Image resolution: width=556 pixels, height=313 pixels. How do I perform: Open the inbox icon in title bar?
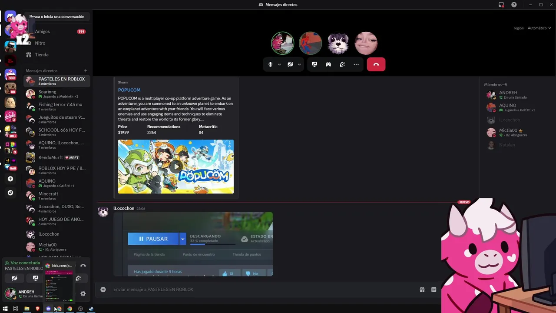pos(501,5)
